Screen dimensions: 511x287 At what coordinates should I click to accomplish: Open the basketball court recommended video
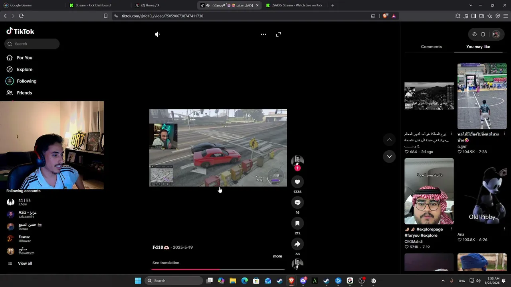coord(482,96)
